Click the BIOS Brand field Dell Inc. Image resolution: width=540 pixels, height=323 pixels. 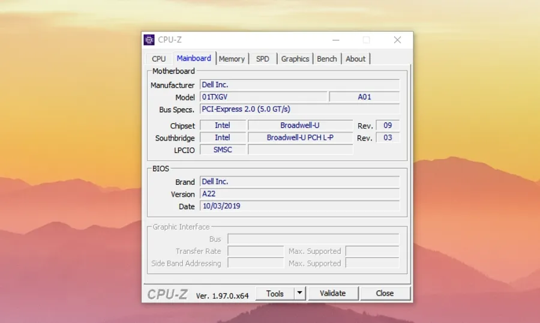[299, 182]
